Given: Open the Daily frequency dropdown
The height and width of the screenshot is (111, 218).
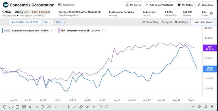Looking at the screenshot, I should (x=61, y=22).
